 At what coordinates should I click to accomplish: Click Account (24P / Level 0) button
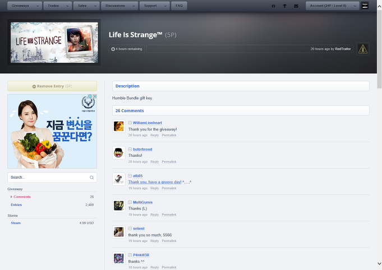point(328,6)
